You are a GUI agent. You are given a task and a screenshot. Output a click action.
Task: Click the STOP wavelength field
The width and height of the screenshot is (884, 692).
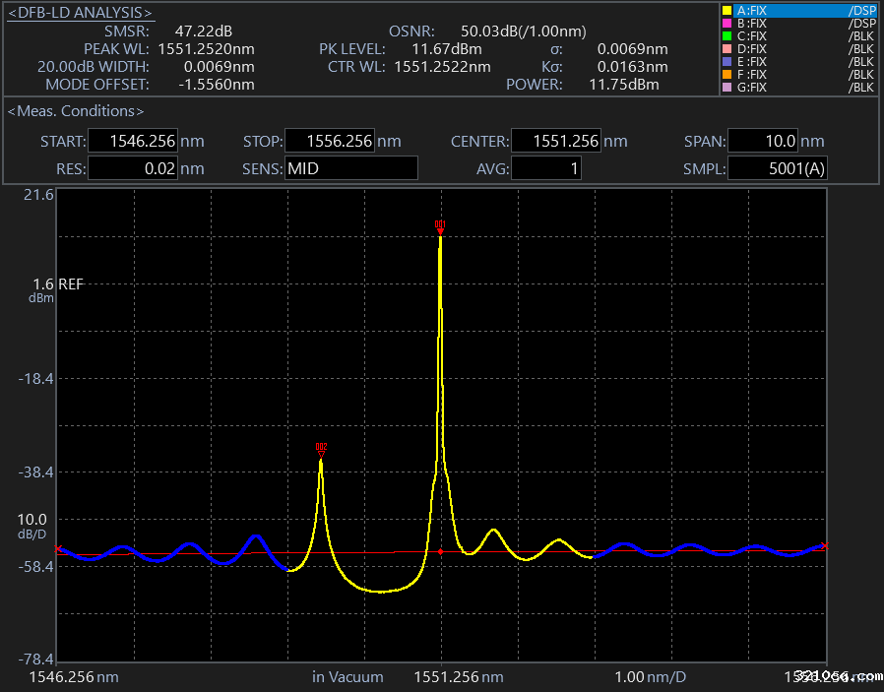point(330,141)
